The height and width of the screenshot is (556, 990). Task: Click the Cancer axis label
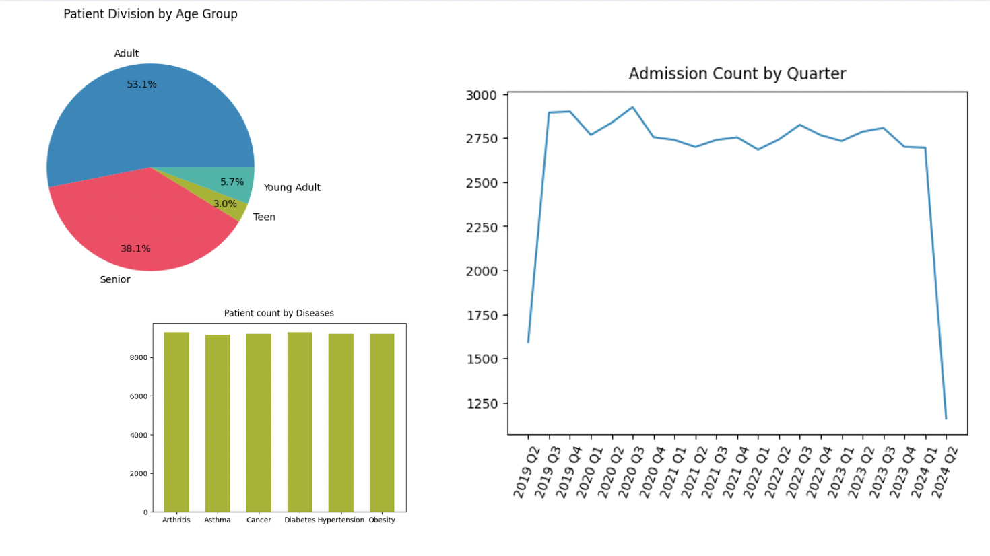[259, 520]
